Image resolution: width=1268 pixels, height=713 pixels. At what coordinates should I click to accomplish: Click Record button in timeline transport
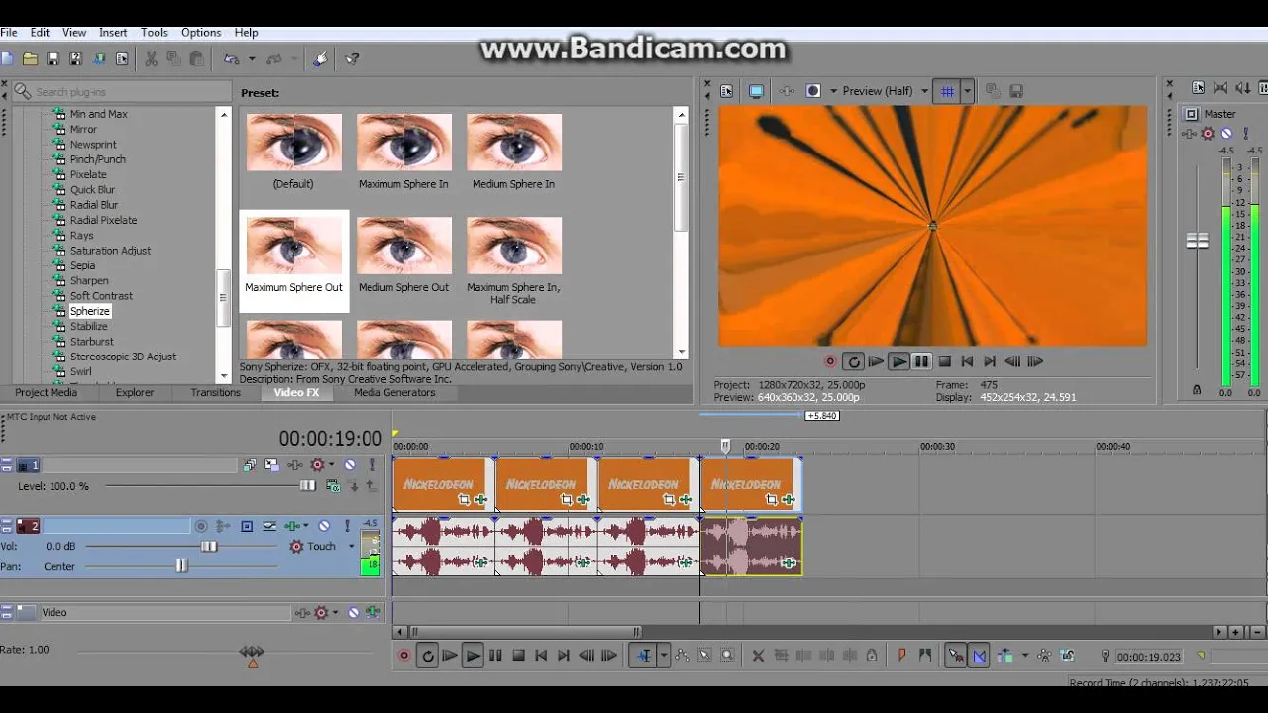403,655
